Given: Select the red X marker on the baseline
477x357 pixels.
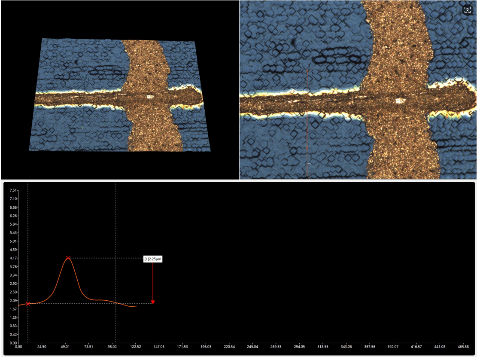Looking at the screenshot, I should pyautogui.click(x=28, y=304).
